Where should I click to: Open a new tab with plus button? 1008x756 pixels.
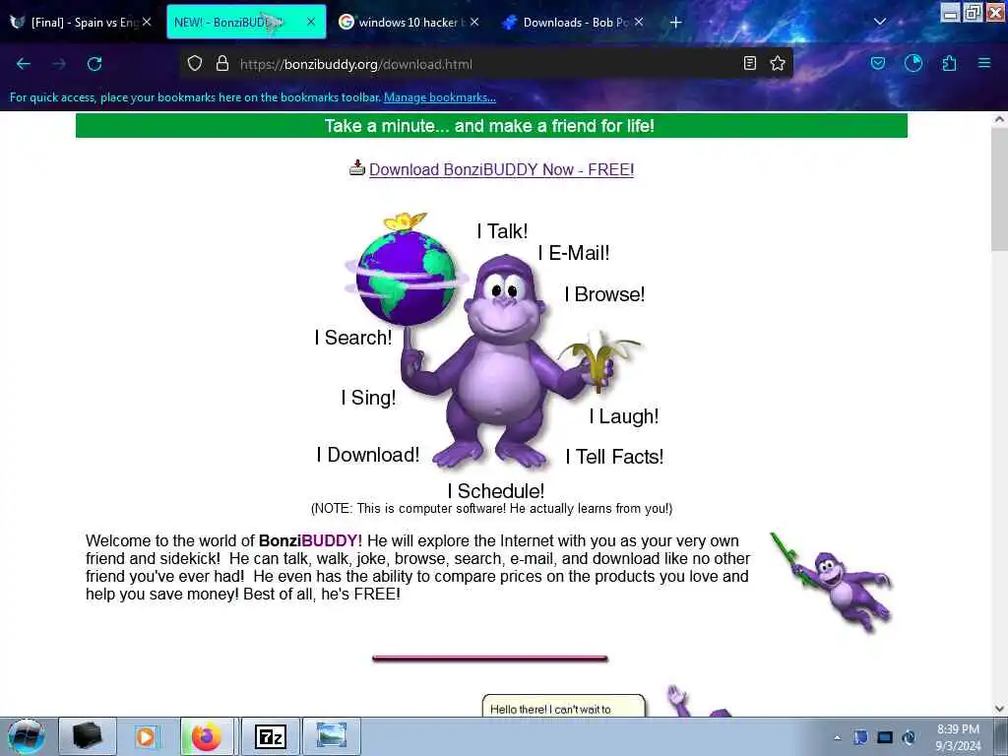coord(675,23)
